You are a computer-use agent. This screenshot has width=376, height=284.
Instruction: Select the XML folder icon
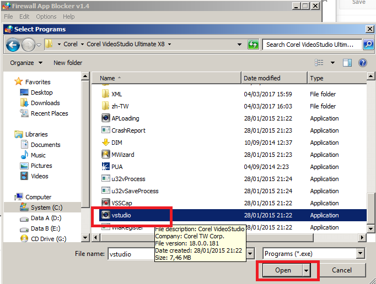[x=105, y=94]
